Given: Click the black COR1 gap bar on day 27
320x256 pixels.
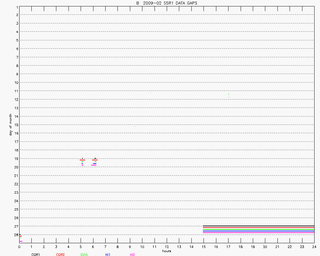Looking at the screenshot, I should point(259,226).
